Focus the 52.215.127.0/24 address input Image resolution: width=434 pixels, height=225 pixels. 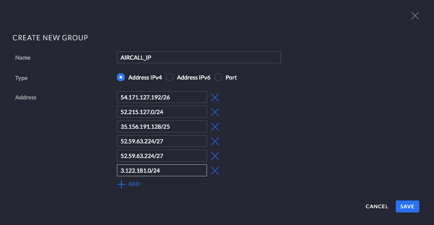[162, 112]
